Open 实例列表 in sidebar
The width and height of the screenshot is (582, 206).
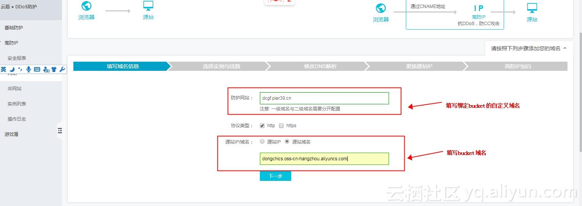point(17,104)
